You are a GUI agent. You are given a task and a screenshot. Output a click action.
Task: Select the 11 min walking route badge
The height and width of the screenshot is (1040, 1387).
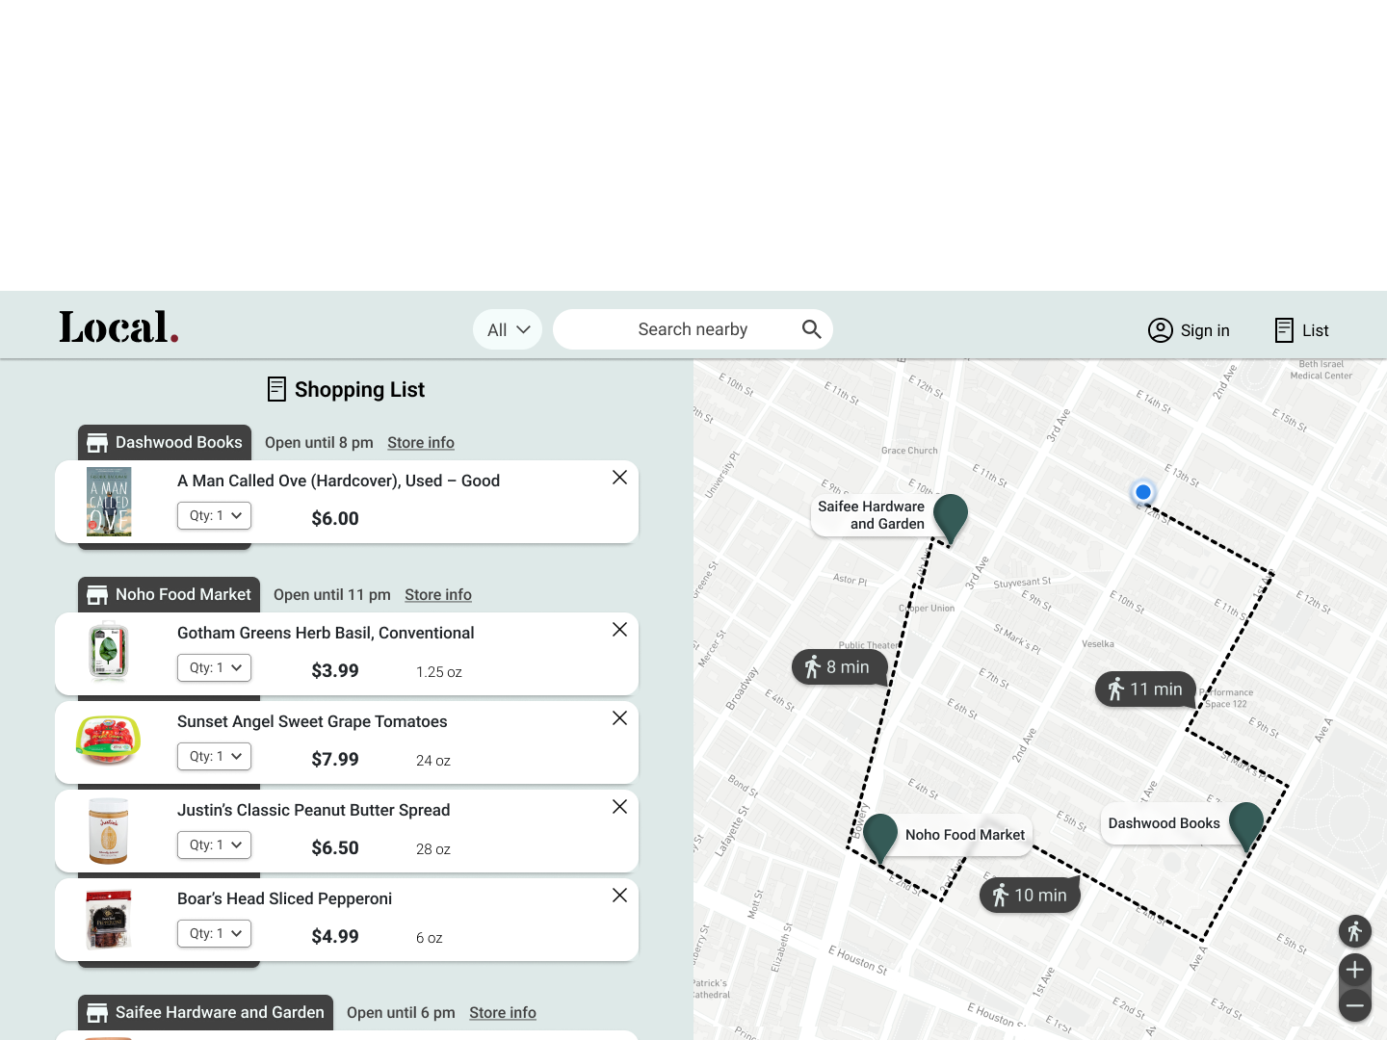[1145, 689]
